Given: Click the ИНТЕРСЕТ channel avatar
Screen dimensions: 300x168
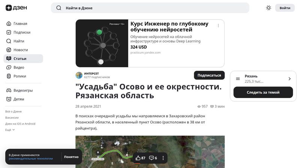Looking at the screenshot, I should tap(79, 76).
